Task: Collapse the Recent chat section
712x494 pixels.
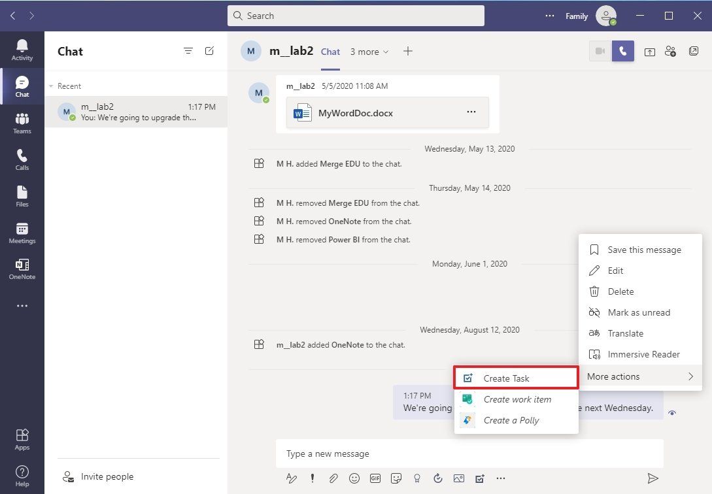Action: [51, 86]
